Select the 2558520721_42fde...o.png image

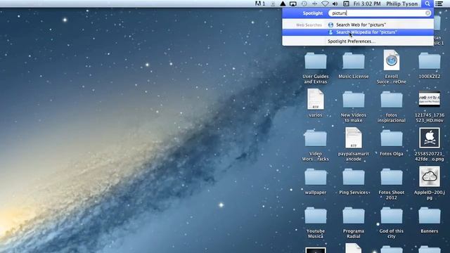[x=430, y=138]
